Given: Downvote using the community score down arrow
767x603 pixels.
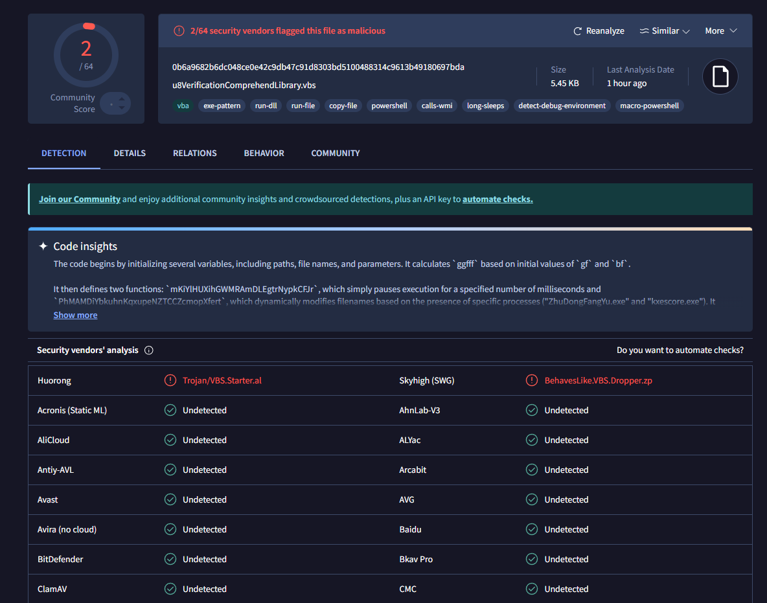Looking at the screenshot, I should 122,107.
